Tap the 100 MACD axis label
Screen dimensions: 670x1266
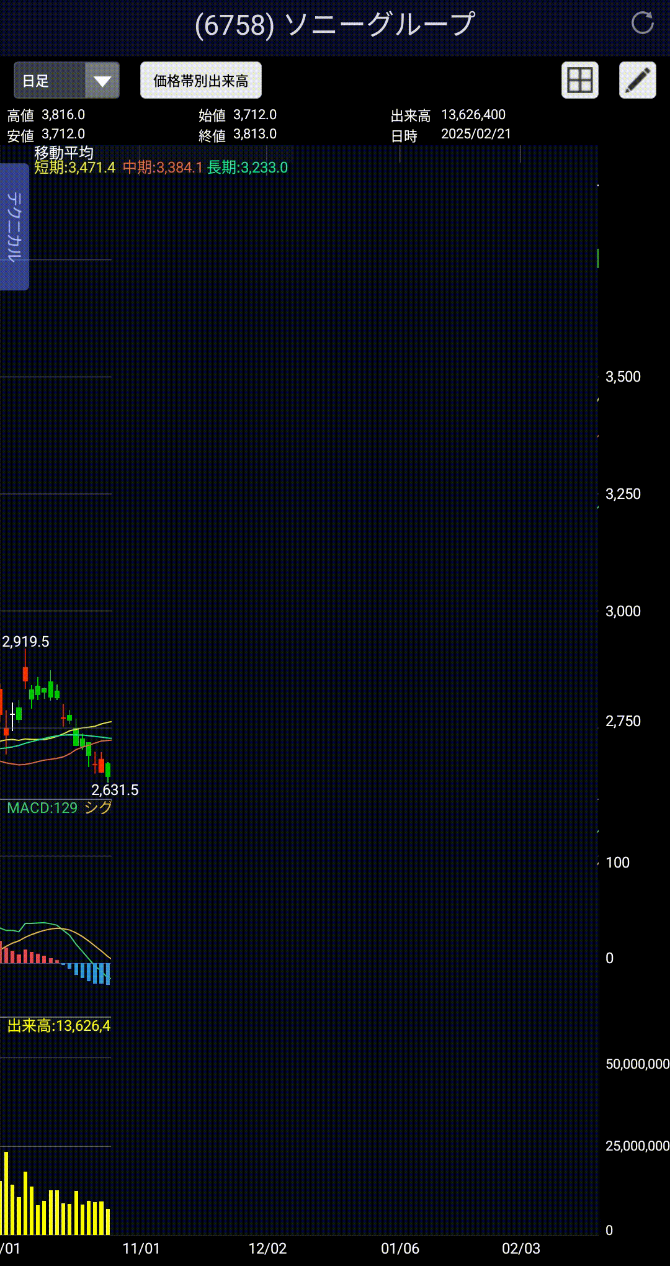click(617, 863)
